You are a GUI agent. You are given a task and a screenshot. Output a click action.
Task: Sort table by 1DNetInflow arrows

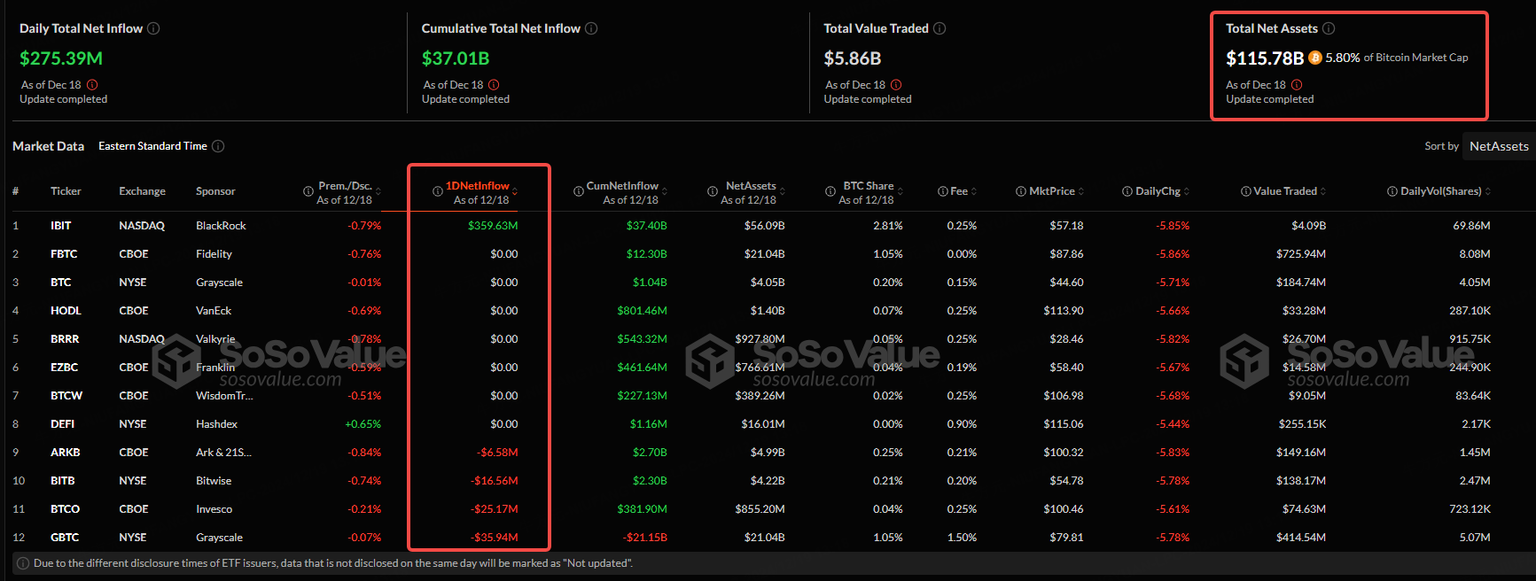click(515, 191)
